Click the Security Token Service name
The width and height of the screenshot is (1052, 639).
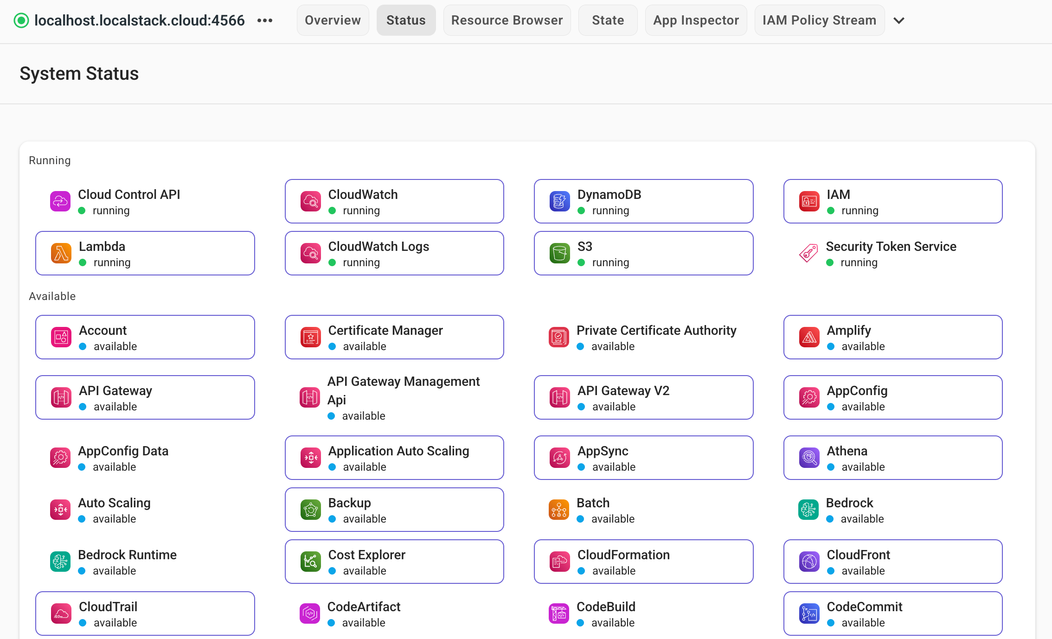coord(891,246)
